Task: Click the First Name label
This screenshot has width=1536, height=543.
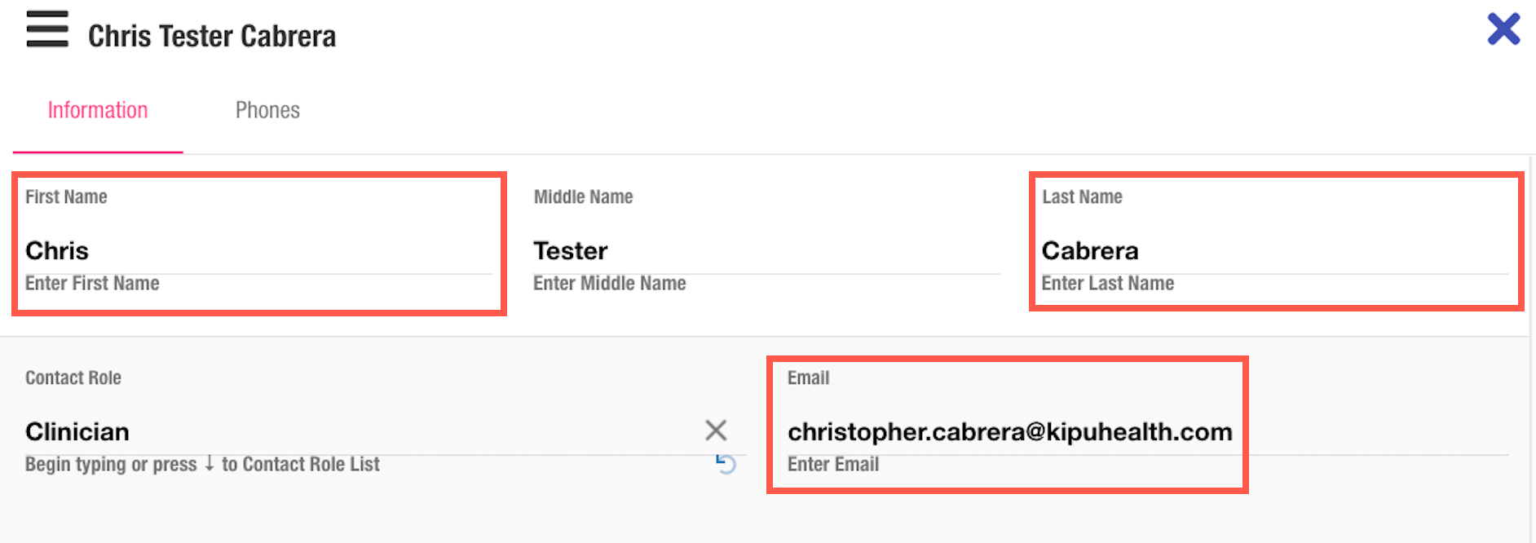Action: click(x=66, y=196)
